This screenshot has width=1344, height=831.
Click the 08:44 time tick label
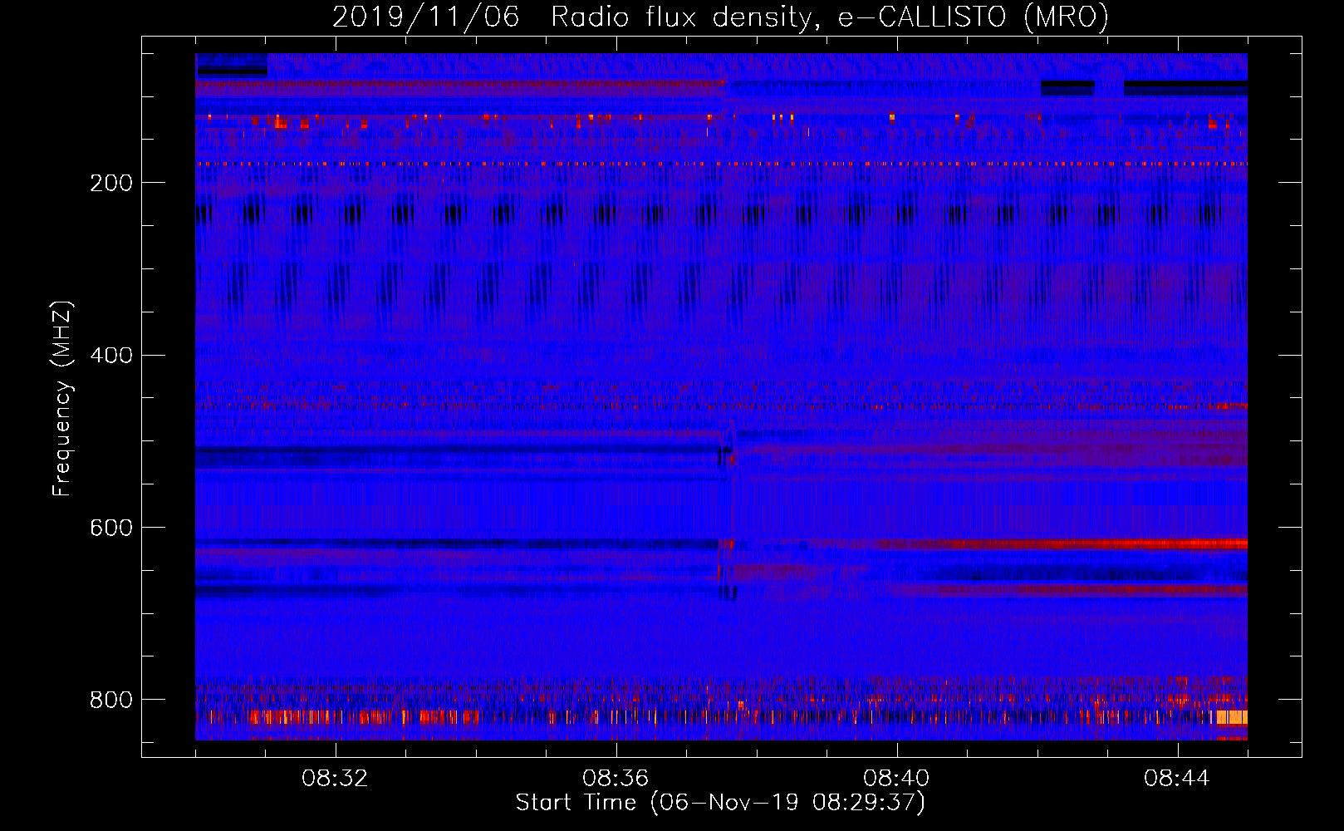(x=1177, y=779)
